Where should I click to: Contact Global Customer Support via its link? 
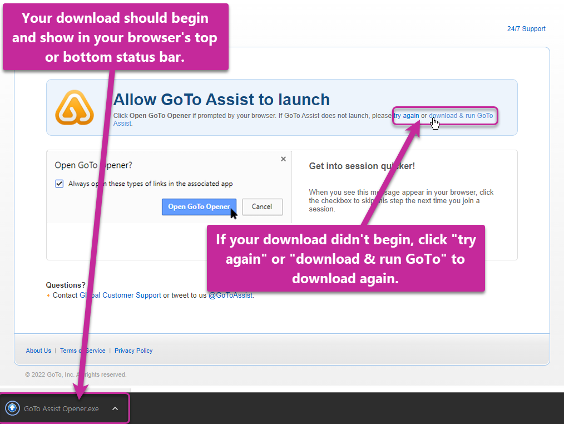click(120, 295)
